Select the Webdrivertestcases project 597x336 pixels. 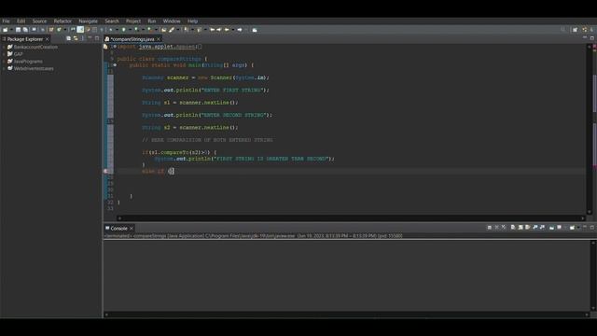point(34,68)
